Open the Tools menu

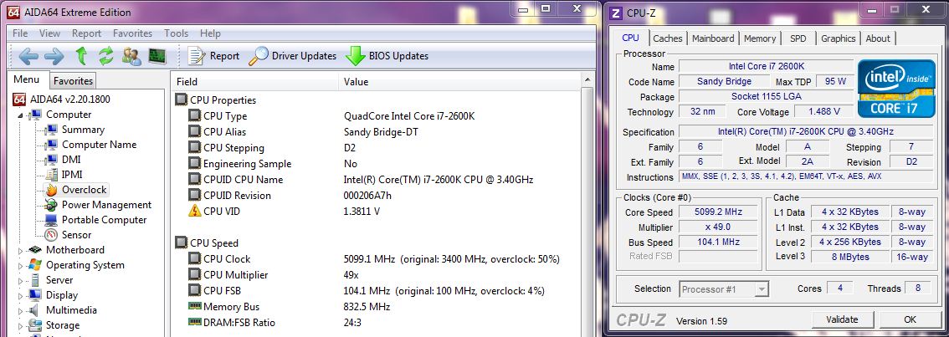(176, 33)
